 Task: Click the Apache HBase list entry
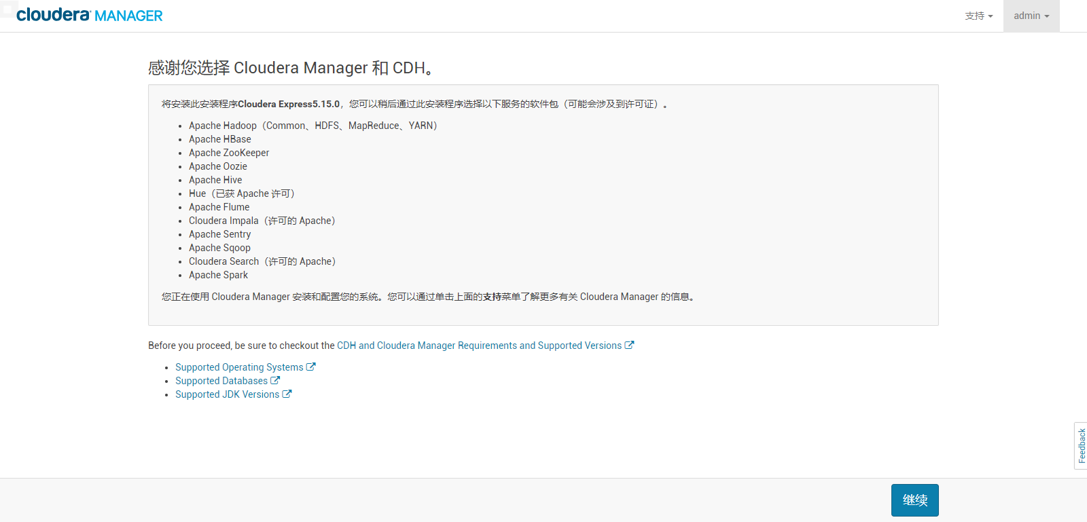click(219, 139)
